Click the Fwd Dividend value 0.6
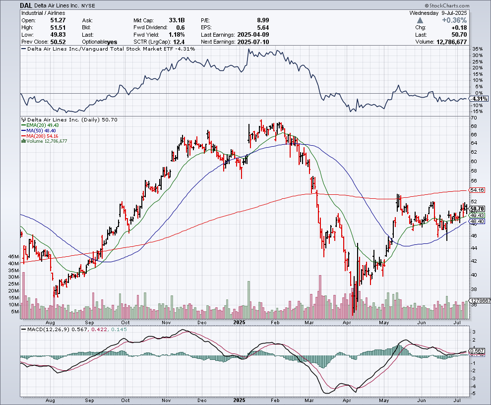This screenshot has width=491, height=405. coord(181,28)
